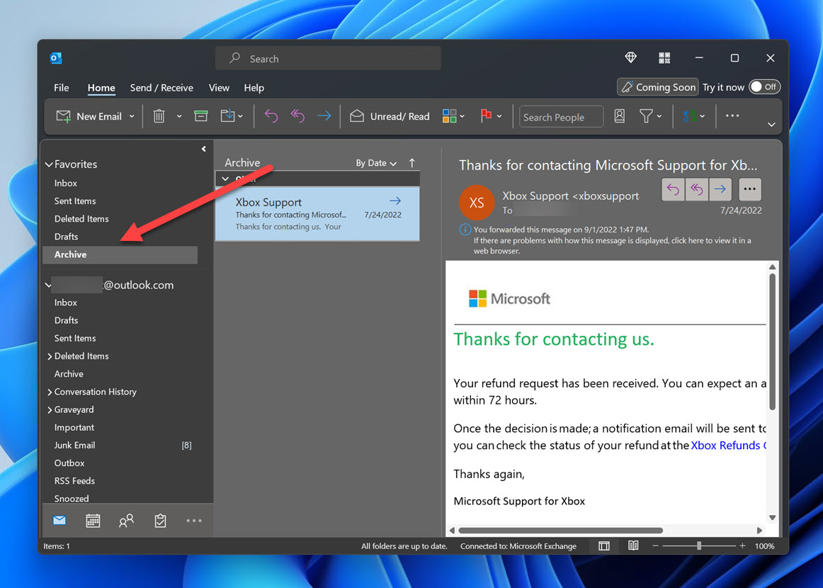Open the Junk Email folder
The height and width of the screenshot is (588, 823).
point(74,445)
